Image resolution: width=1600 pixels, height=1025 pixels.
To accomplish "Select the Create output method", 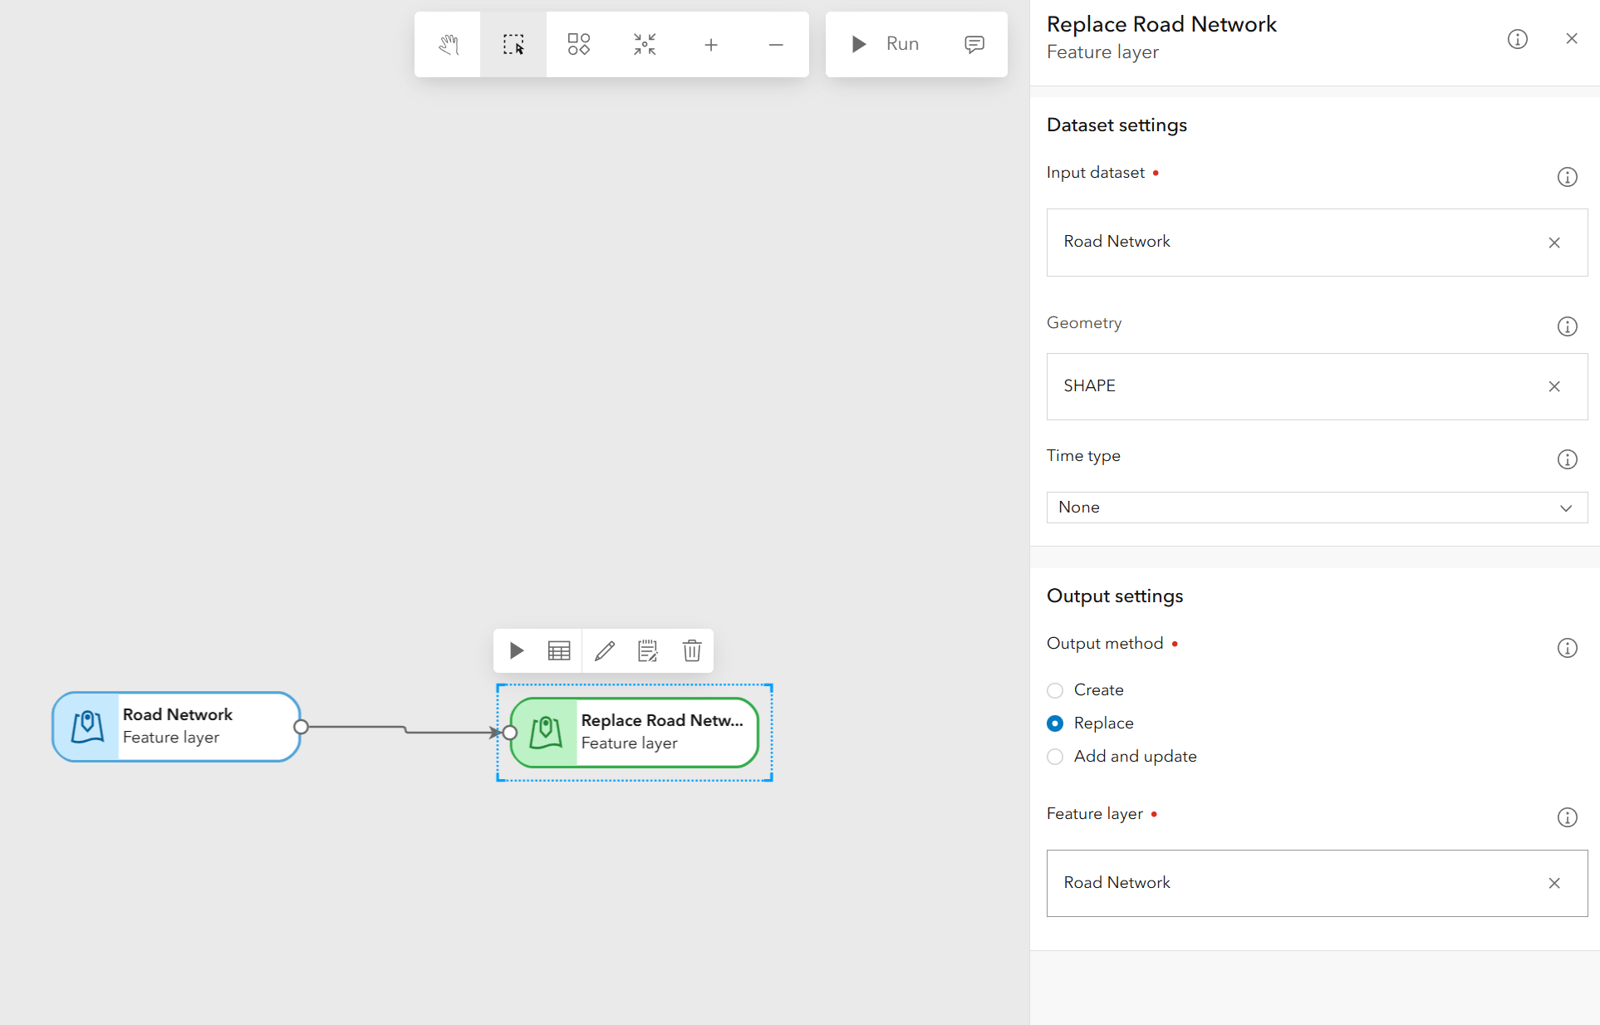I will pos(1055,690).
